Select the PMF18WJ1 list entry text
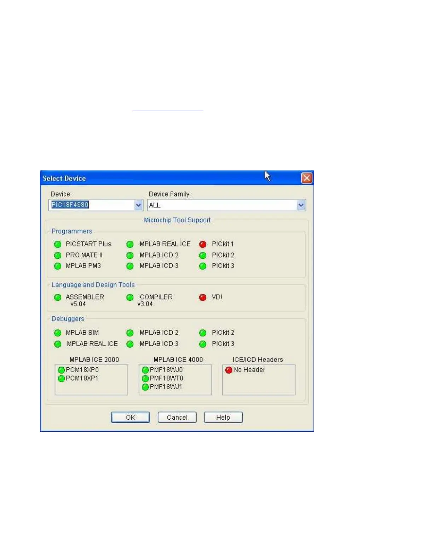Image resolution: width=433 pixels, height=560 pixels. point(166,387)
